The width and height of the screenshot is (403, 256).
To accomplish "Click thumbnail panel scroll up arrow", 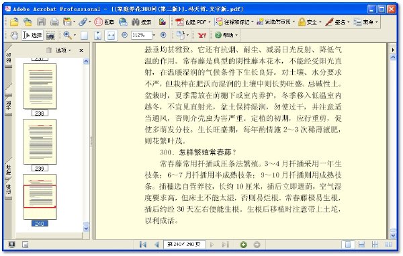I will (x=86, y=61).
